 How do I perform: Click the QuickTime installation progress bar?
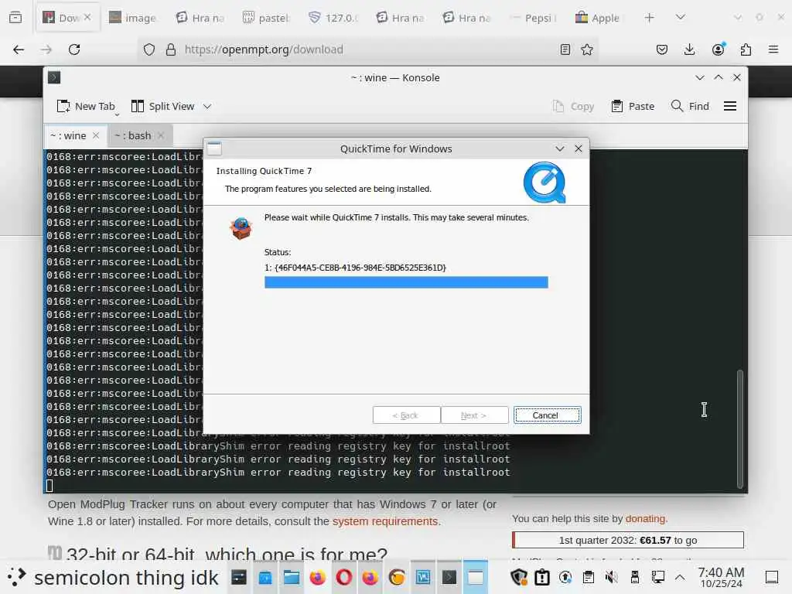tap(406, 282)
